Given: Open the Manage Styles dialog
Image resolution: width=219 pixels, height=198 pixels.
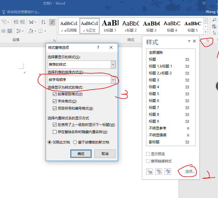Looking at the screenshot, I should click(x=168, y=172).
